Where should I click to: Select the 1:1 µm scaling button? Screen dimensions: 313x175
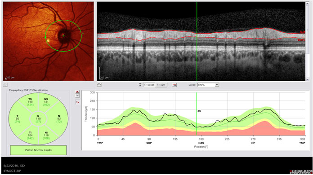point(161,85)
